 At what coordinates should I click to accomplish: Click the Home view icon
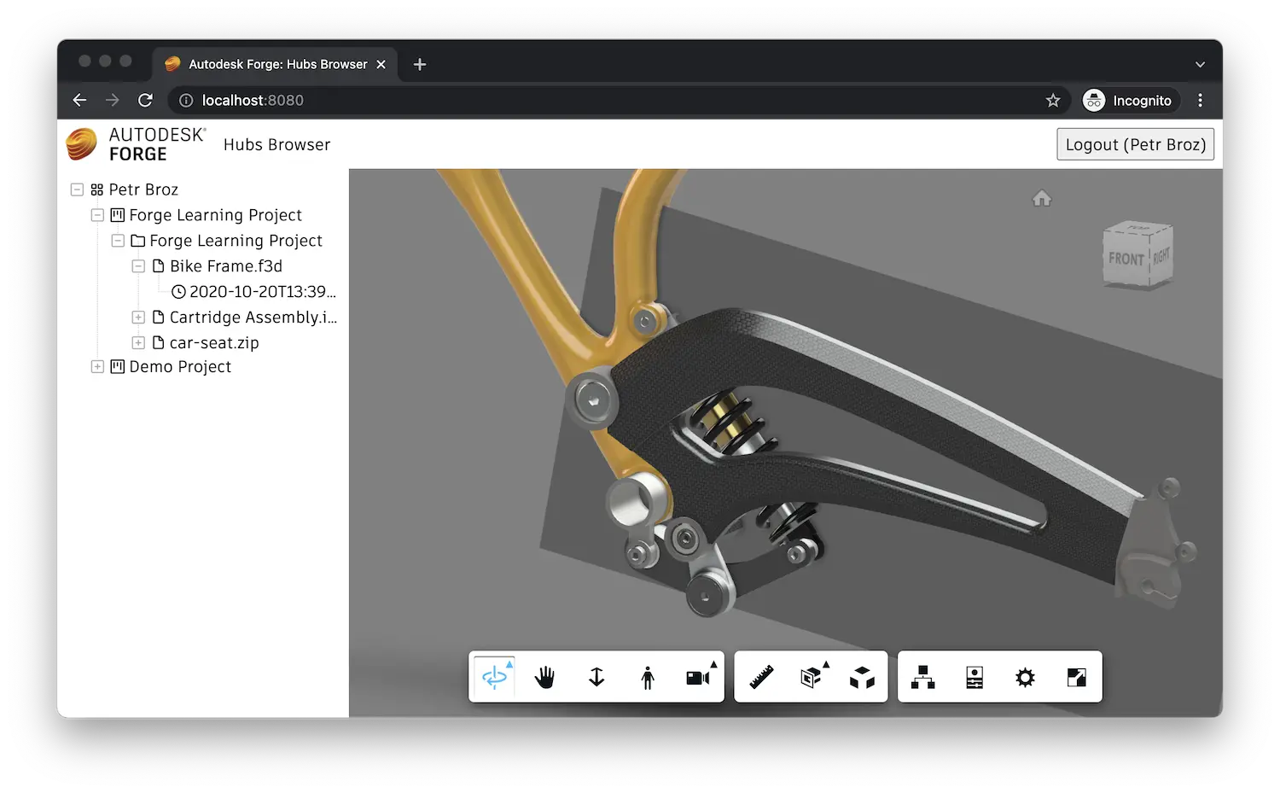coord(1042,199)
